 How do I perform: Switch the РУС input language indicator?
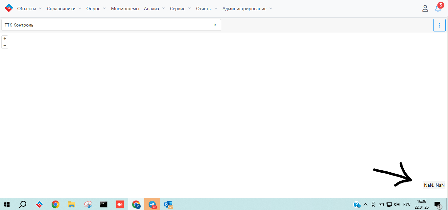pos(407,204)
